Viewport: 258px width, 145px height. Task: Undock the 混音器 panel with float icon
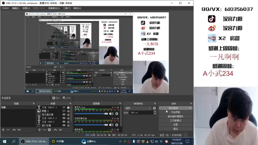120,103
